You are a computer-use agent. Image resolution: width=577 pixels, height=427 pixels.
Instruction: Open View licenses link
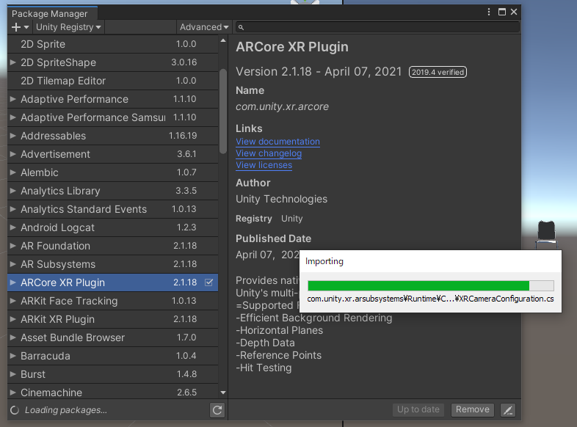pos(264,165)
